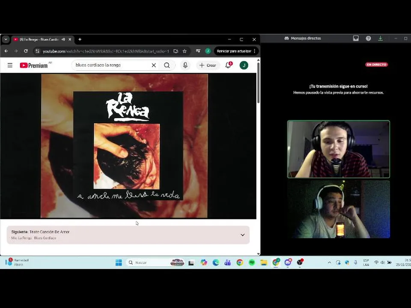Click the ESP LAA language indicator
This screenshot has width=411, height=308.
366,262
